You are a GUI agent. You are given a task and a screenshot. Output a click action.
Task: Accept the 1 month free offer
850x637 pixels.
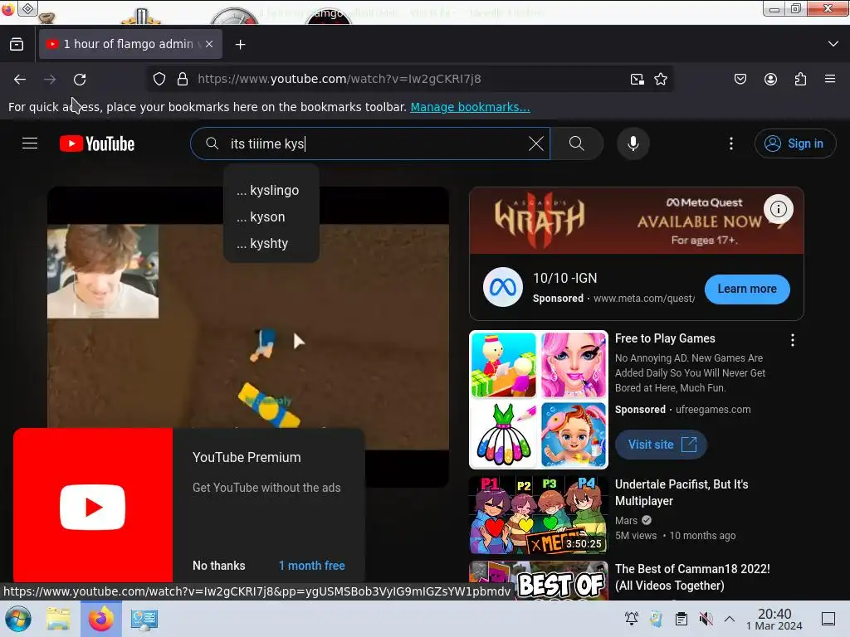[312, 566]
